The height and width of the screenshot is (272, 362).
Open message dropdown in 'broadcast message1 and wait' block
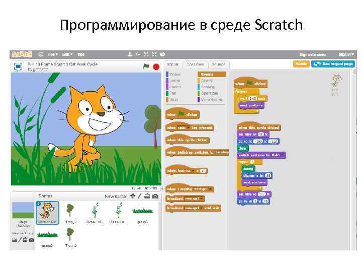coord(194,208)
